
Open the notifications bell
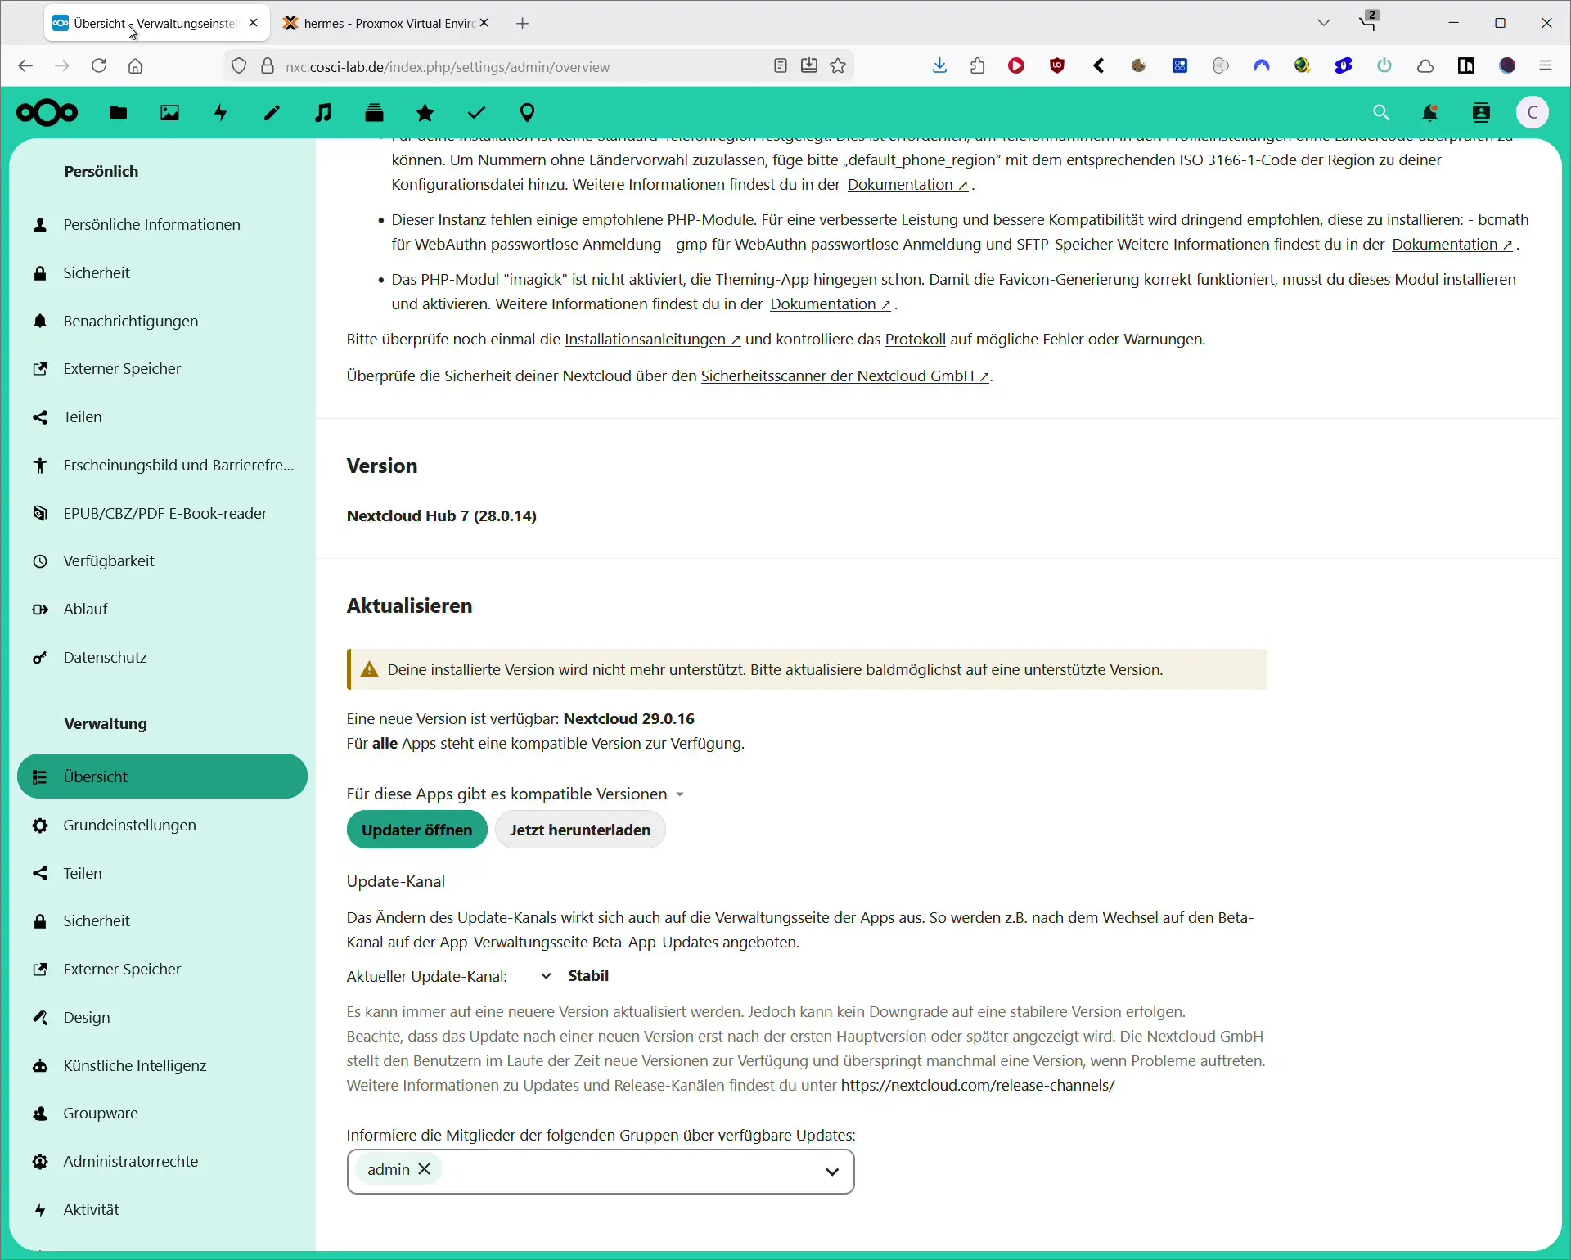click(1430, 112)
